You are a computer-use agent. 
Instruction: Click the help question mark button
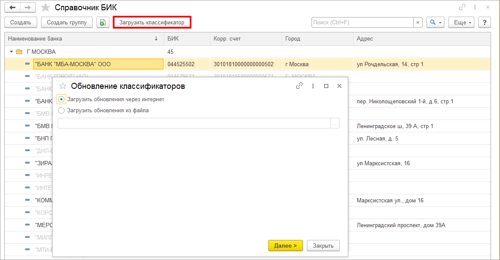[484, 22]
